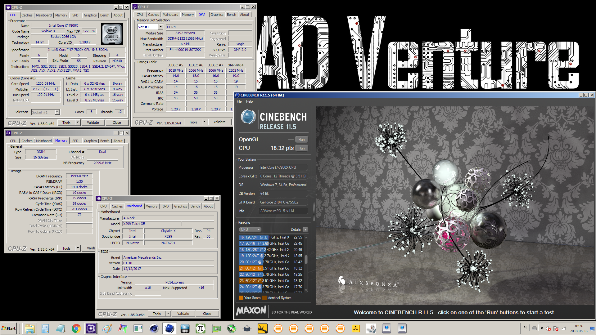Show hidden tray icons arrow

tap(542, 328)
